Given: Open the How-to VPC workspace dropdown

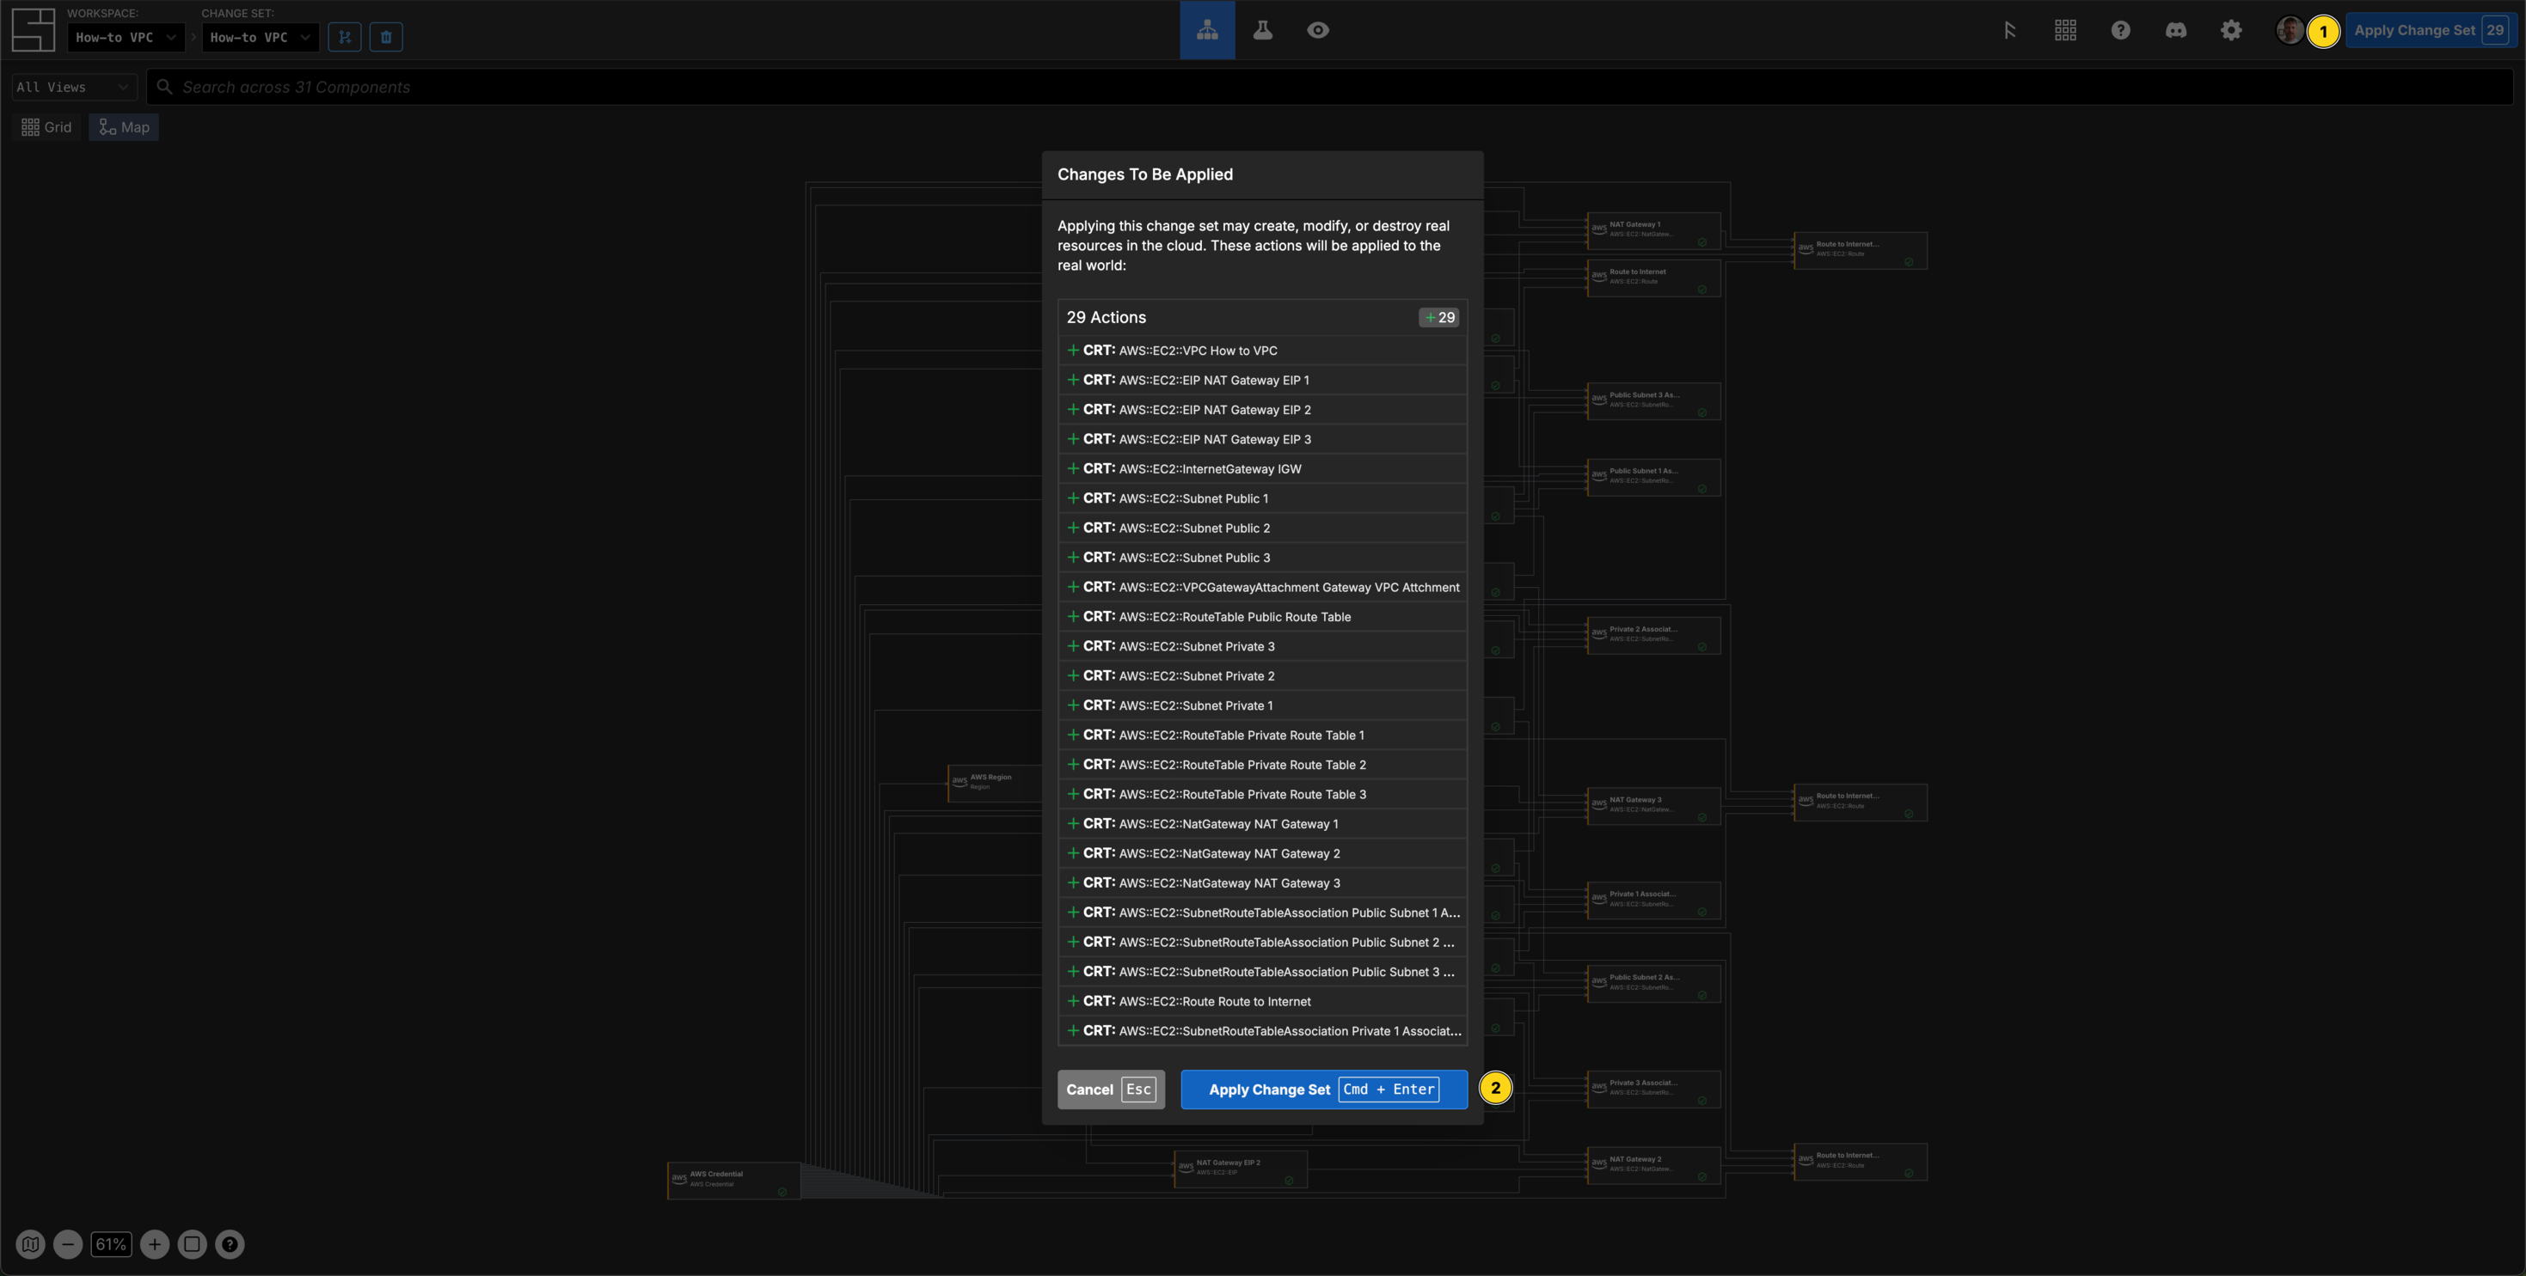Looking at the screenshot, I should pyautogui.click(x=126, y=37).
